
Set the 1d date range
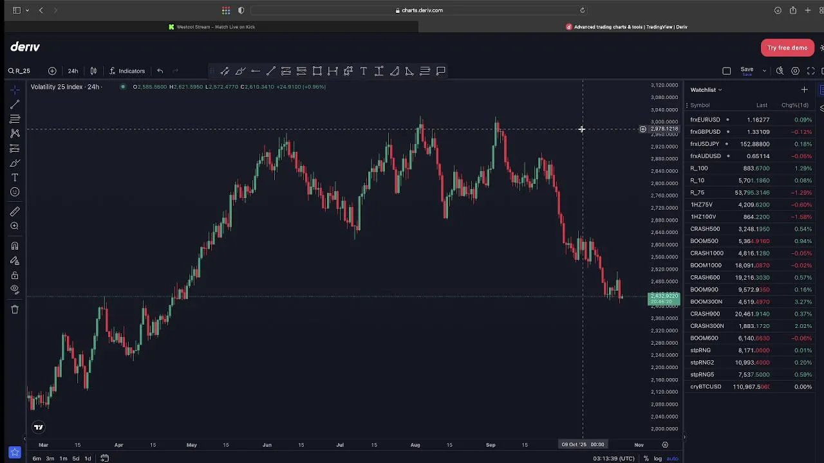(x=88, y=458)
